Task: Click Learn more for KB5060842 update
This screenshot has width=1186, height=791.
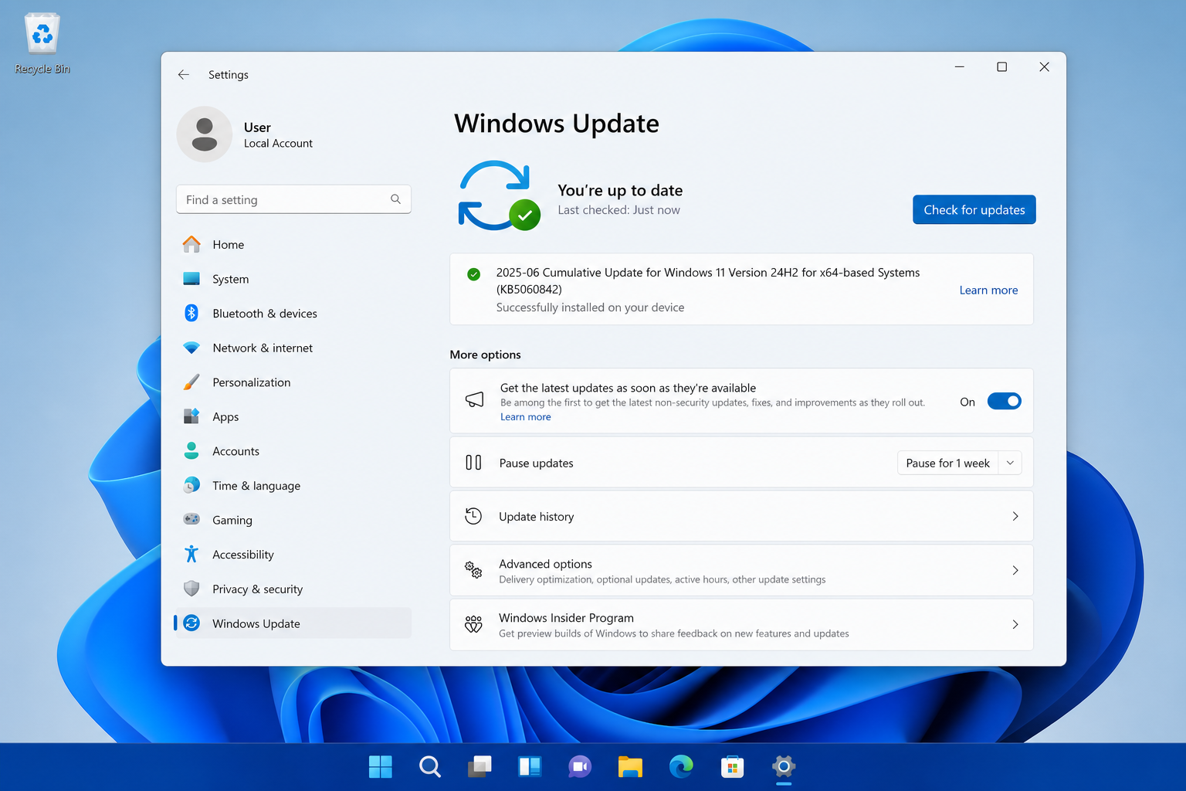Action: click(x=988, y=290)
